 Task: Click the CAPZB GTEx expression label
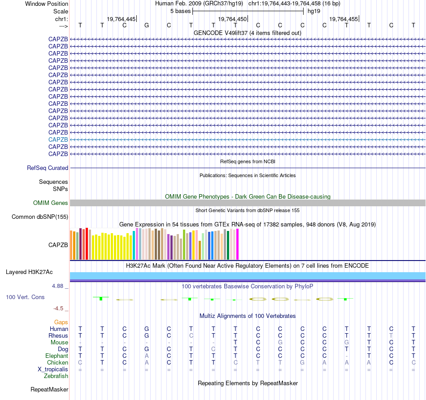tap(58, 245)
